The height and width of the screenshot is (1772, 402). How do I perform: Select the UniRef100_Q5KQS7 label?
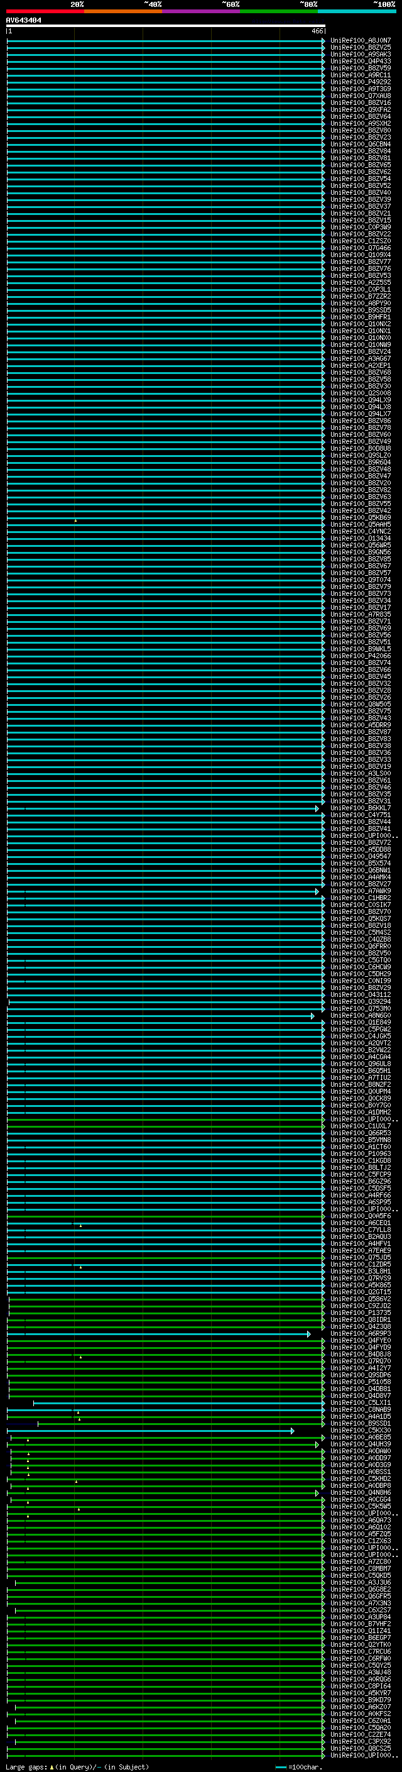(361, 918)
